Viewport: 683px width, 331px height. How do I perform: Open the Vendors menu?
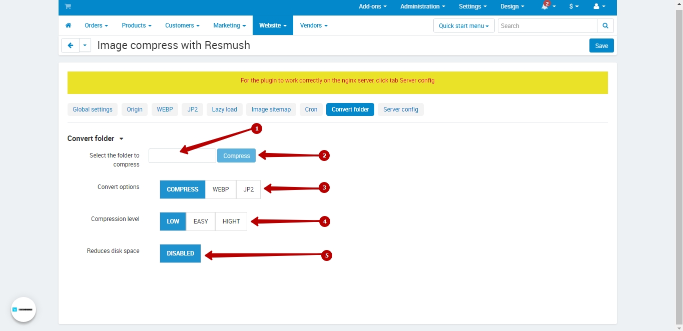(x=314, y=25)
